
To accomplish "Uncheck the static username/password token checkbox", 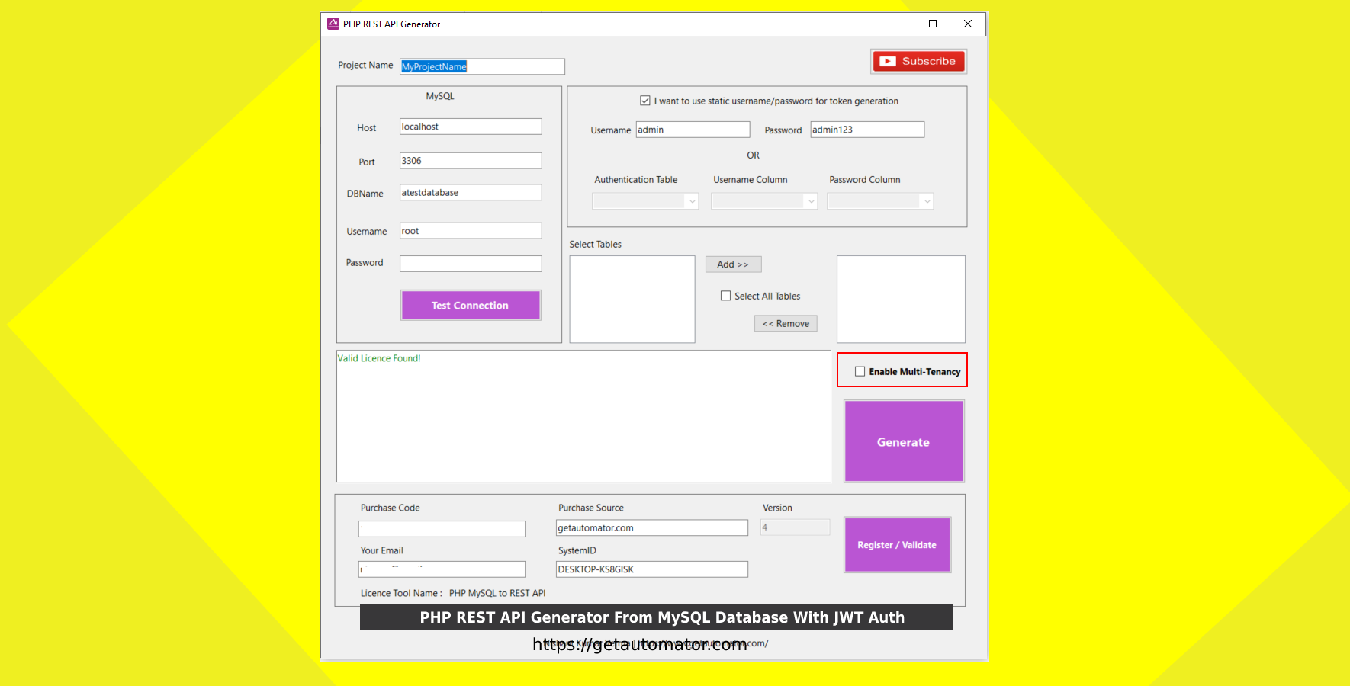I will point(645,101).
